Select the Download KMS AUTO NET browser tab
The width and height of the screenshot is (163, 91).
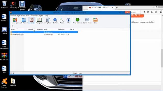point(100,8)
